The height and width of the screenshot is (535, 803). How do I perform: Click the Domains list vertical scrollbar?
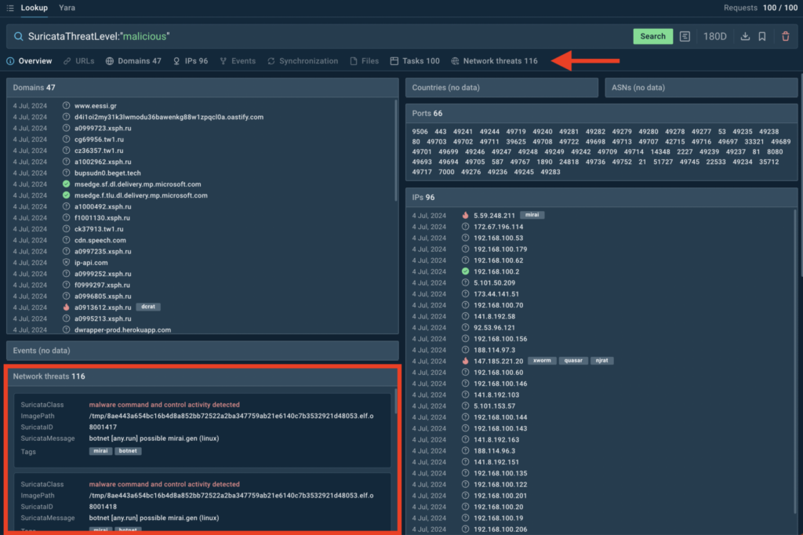point(396,157)
